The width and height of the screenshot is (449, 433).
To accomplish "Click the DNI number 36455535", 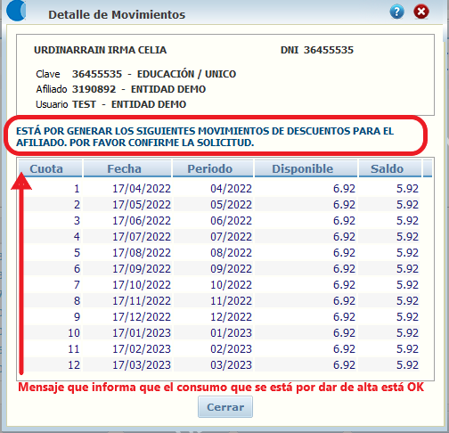I will coord(329,50).
